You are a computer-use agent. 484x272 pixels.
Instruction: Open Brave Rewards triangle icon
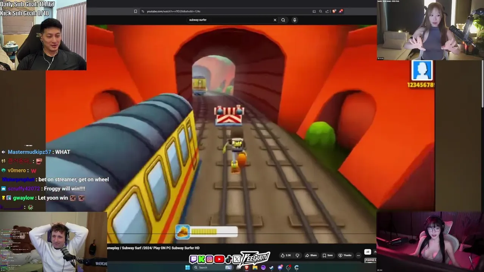pos(341,11)
